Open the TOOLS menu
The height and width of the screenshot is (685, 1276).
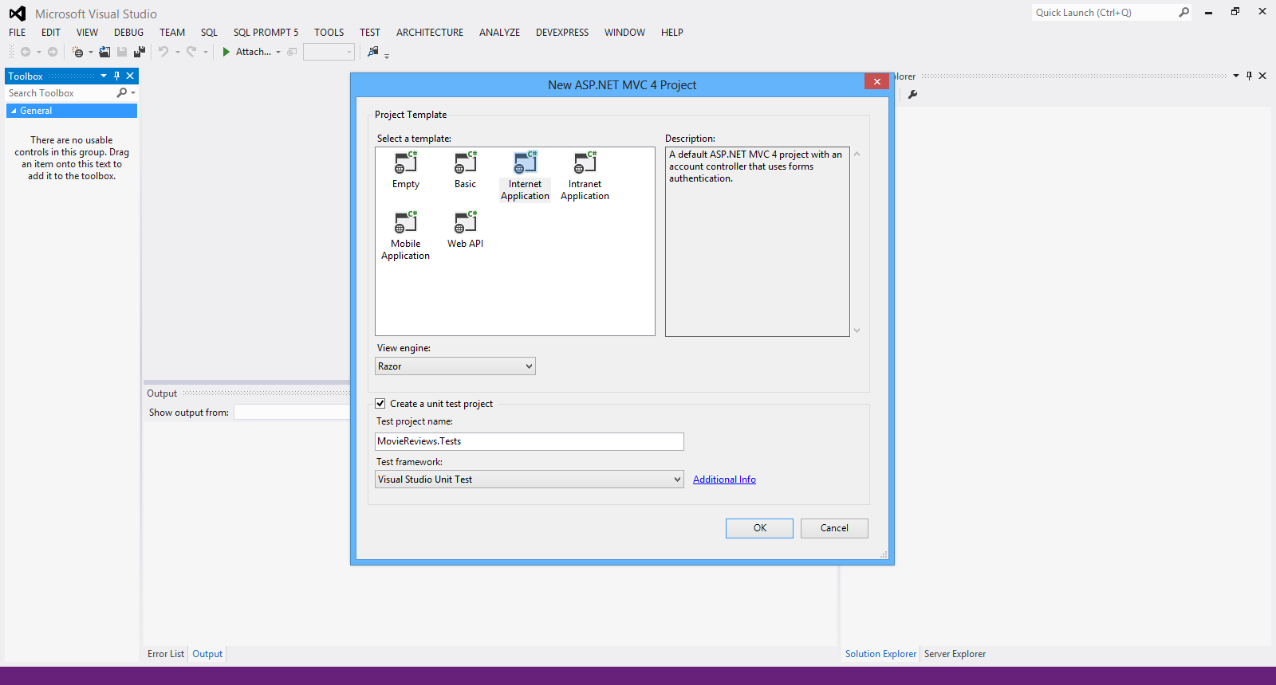[x=329, y=33]
